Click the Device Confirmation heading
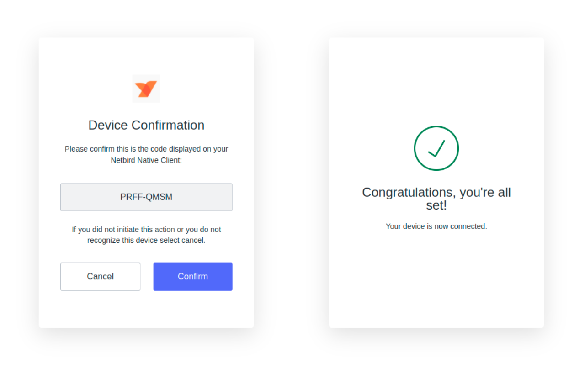Viewport: 585px width, 367px height. (146, 125)
